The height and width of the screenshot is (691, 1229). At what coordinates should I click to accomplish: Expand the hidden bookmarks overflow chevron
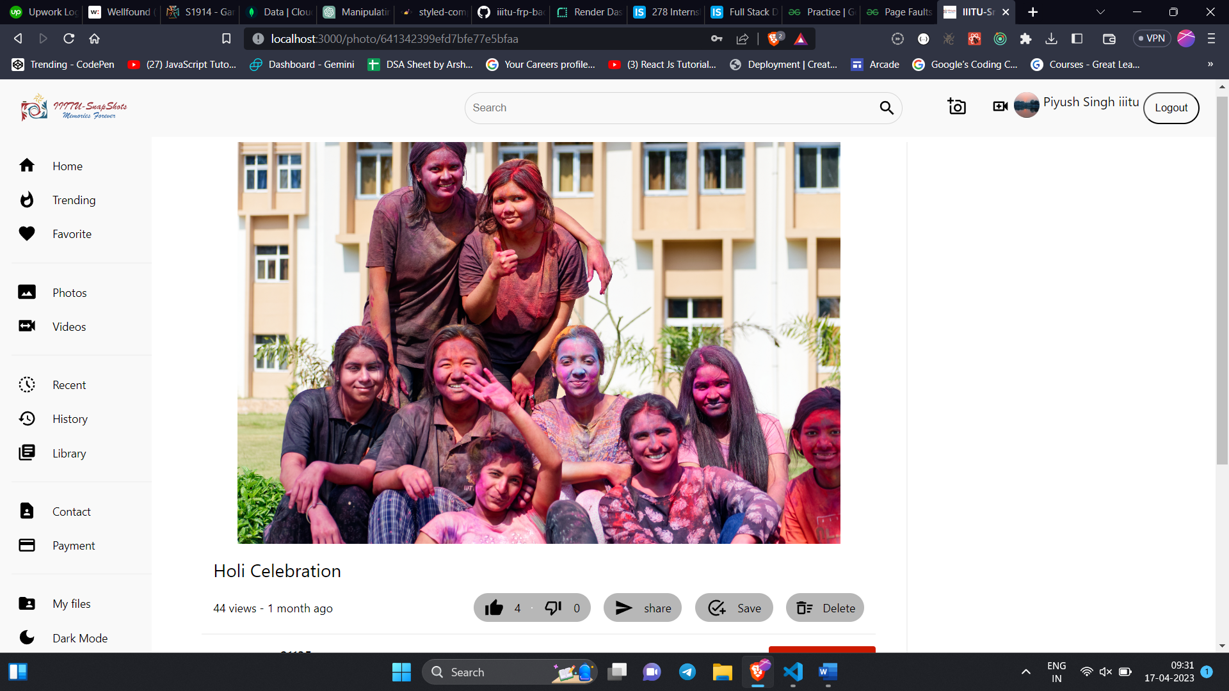tap(1210, 64)
